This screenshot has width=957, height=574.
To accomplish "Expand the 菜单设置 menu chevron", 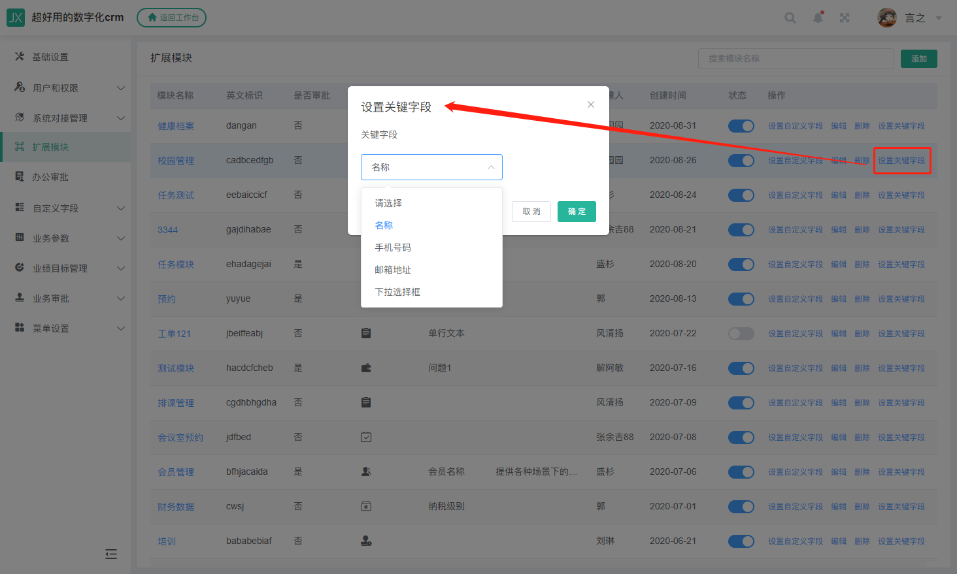I will (x=121, y=328).
